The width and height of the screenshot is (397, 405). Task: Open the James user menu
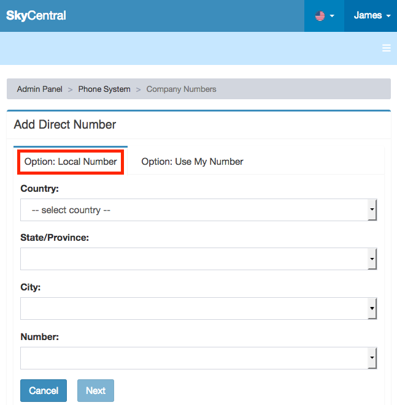click(371, 16)
